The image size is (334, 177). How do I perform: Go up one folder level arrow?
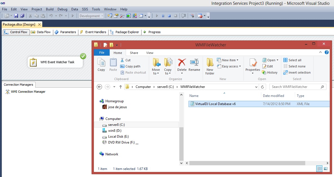tap(121, 87)
